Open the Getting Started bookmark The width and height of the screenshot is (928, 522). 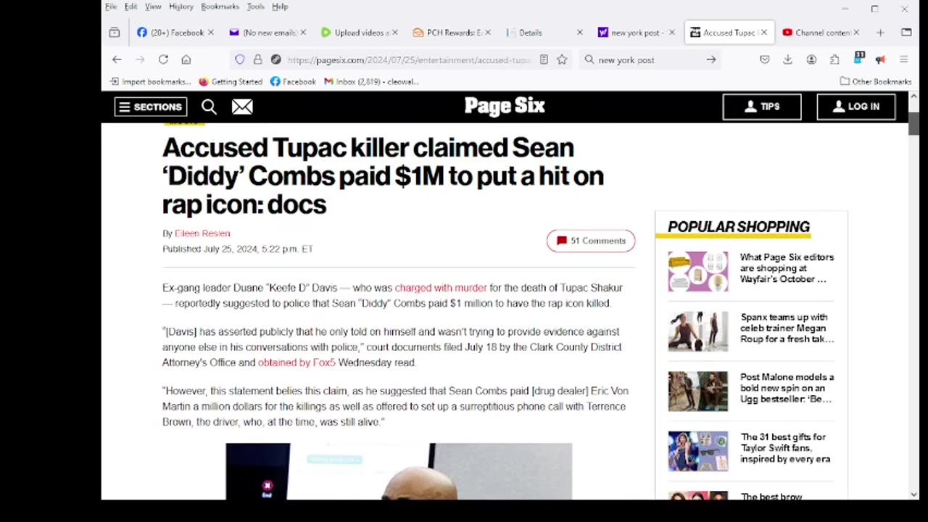(231, 81)
